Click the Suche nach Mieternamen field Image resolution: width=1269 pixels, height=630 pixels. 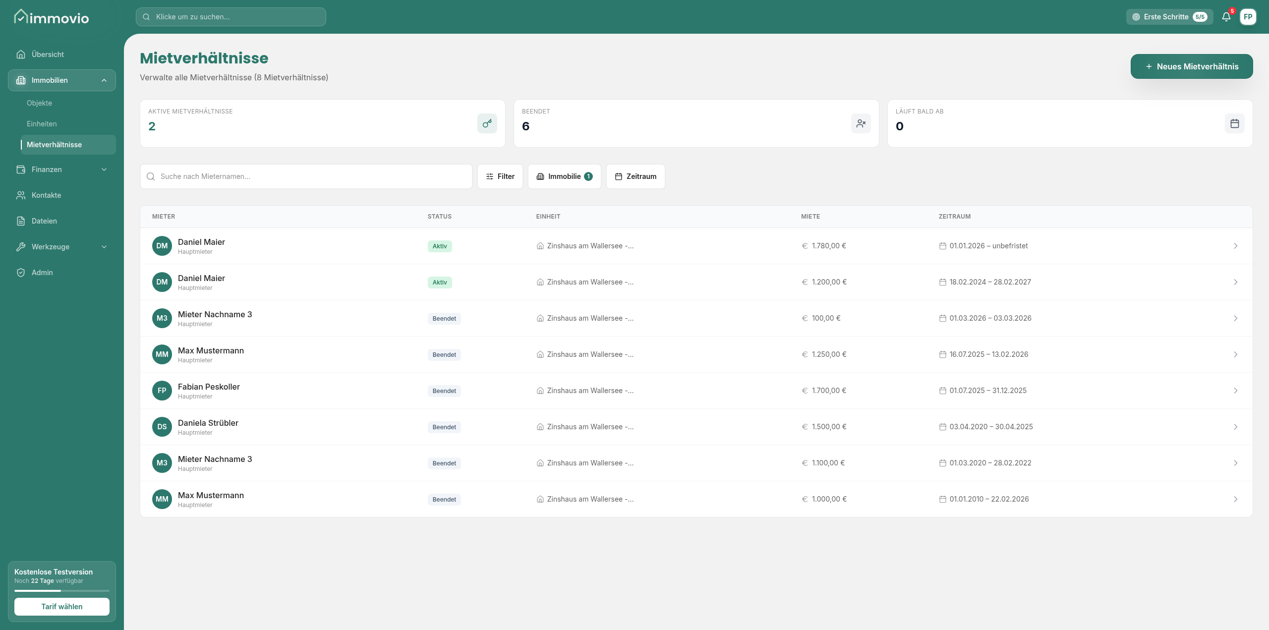306,176
